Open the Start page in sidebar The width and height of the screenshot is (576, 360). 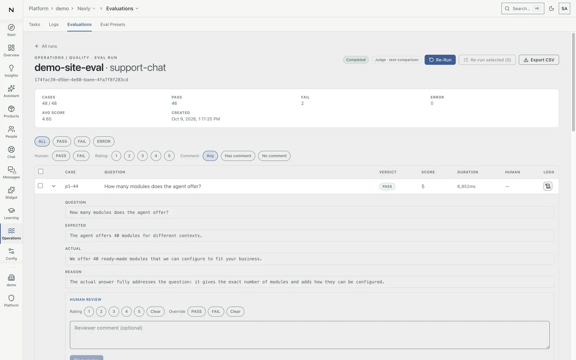[x=11, y=30]
